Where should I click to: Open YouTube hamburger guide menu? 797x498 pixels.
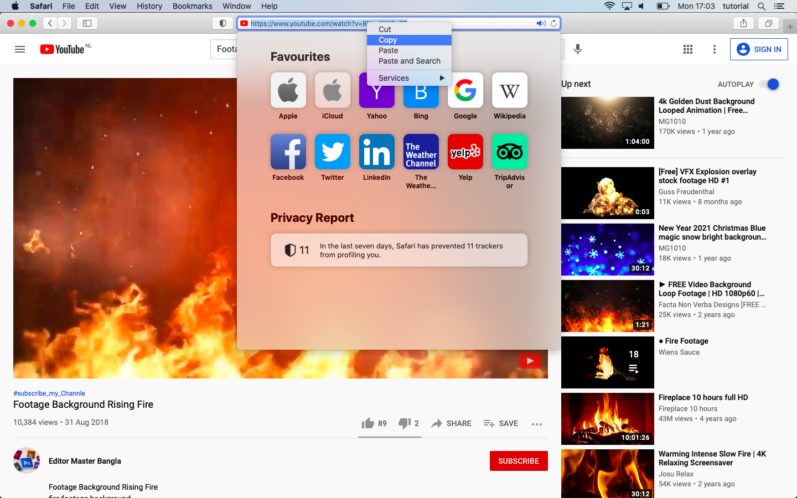[20, 49]
